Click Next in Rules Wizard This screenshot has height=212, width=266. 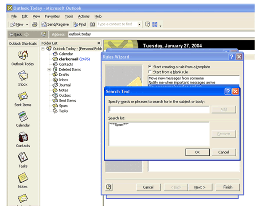pos(200,187)
